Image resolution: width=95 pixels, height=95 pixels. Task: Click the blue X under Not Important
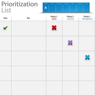[87, 57]
